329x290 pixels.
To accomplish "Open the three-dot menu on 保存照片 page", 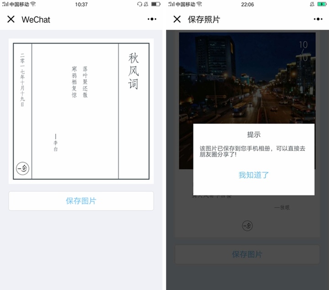I will pos(318,19).
